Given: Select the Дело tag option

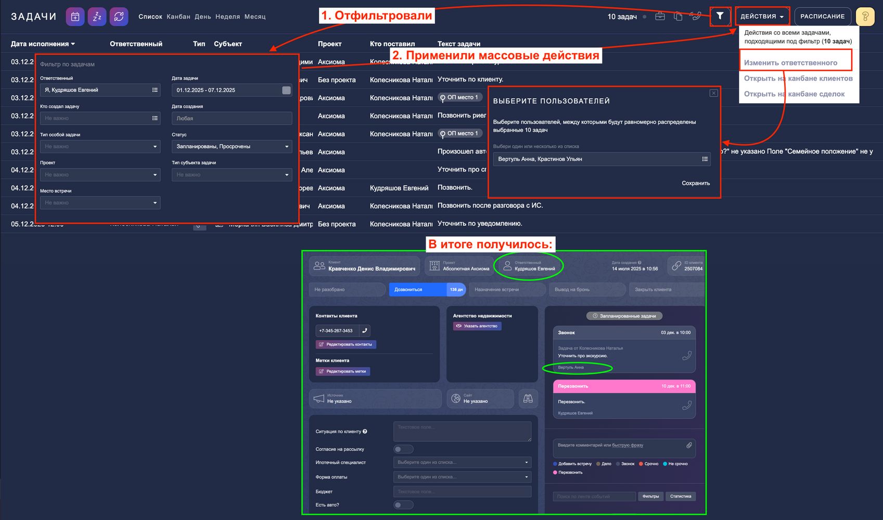Looking at the screenshot, I should pos(604,464).
